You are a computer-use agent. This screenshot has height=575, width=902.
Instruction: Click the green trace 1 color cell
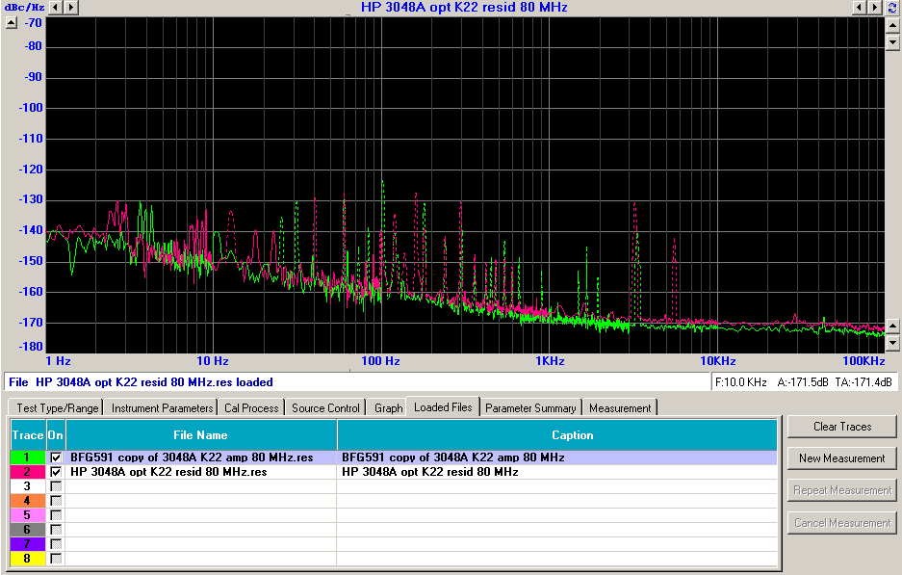pos(28,457)
